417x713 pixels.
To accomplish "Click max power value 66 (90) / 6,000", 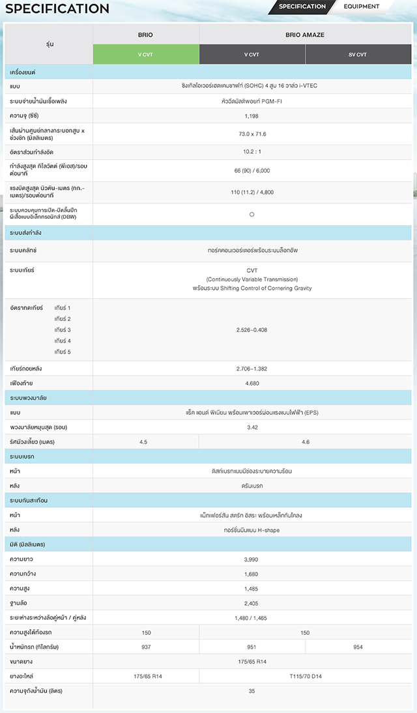I will pyautogui.click(x=252, y=171).
